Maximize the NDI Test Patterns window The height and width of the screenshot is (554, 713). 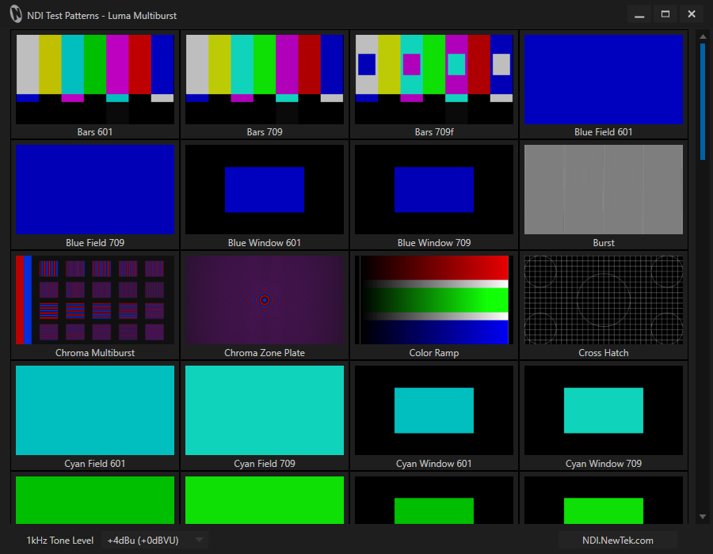tap(665, 14)
